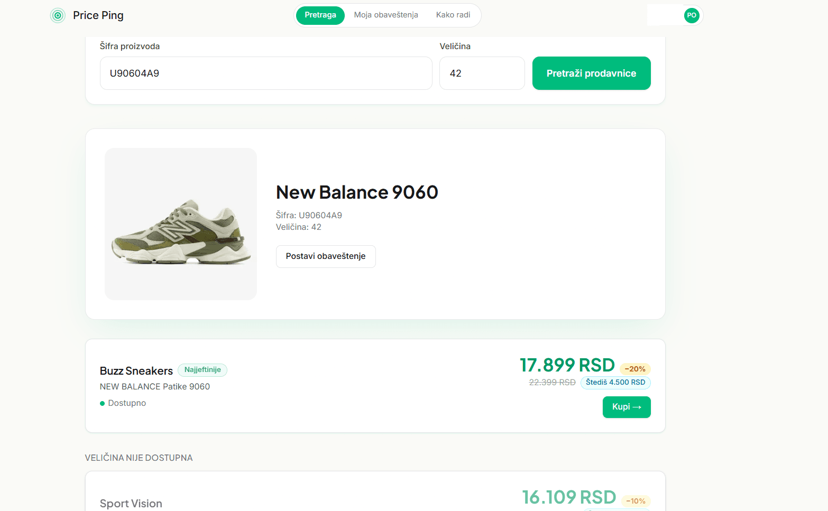Click the Price Ping brand name
The height and width of the screenshot is (511, 828).
(98, 15)
